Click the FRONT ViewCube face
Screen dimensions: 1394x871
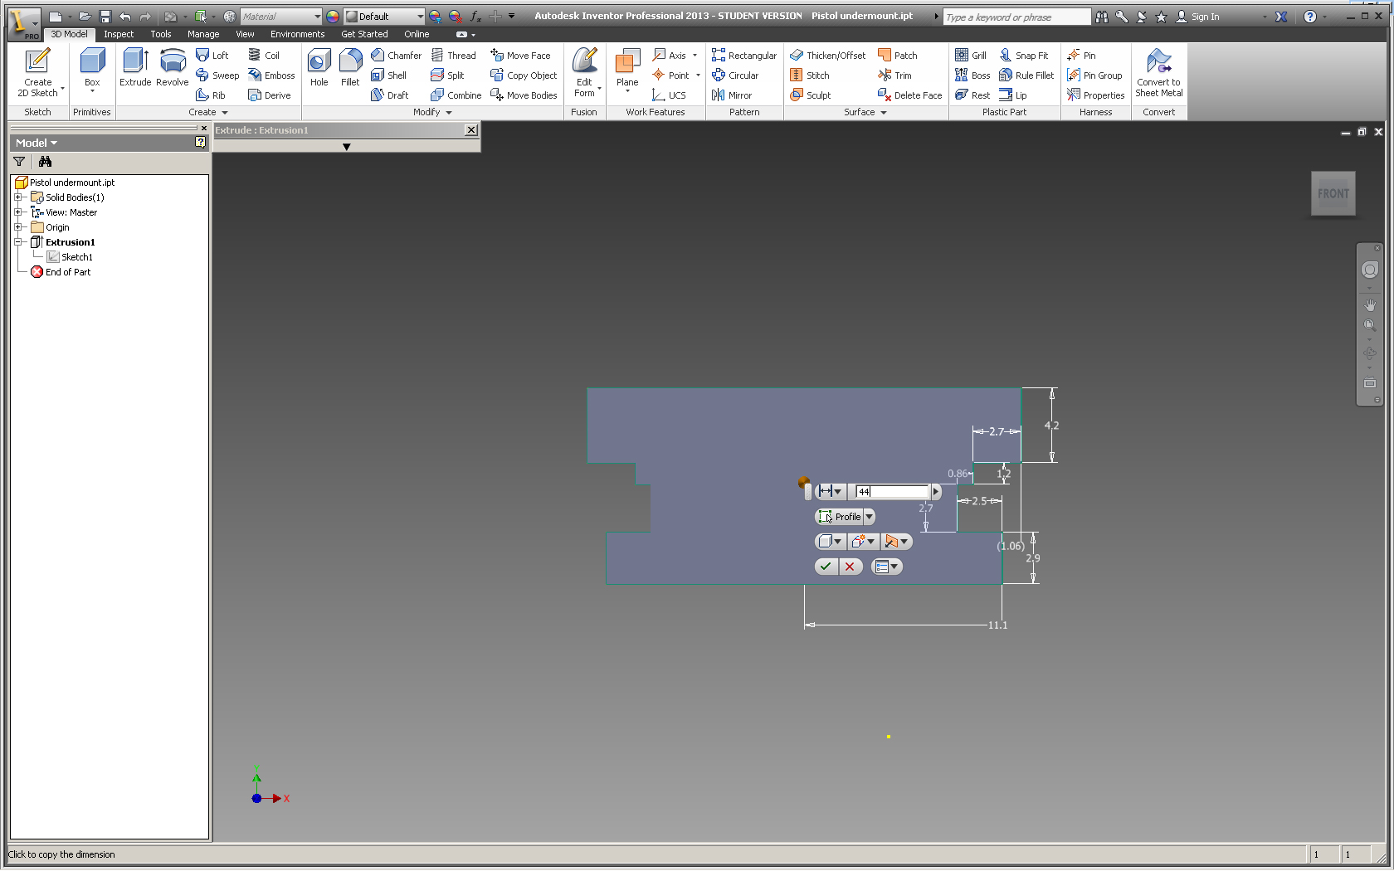[x=1333, y=194]
